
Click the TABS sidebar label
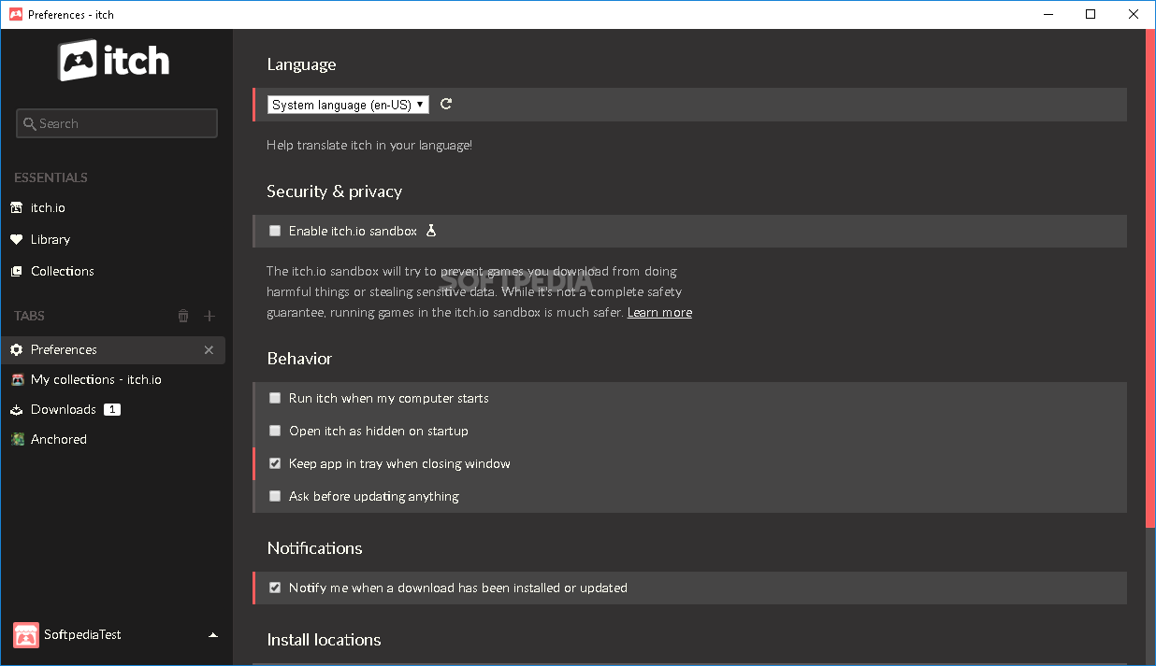[29, 316]
